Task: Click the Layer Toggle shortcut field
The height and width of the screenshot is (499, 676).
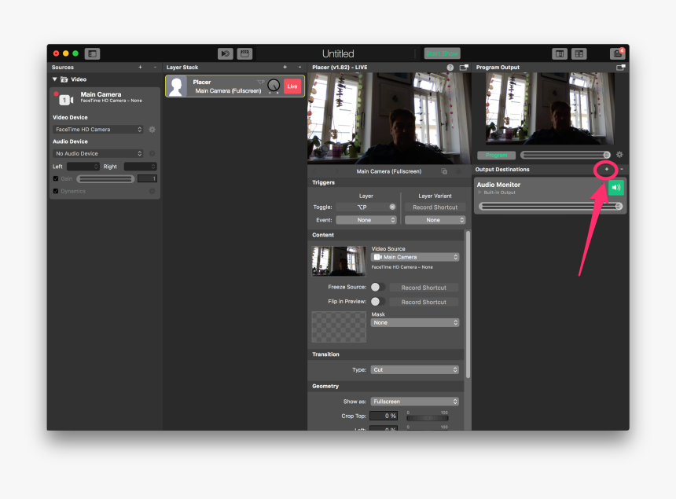Action: [x=366, y=207]
